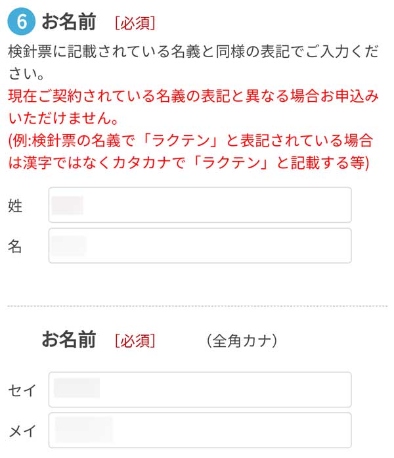This screenshot has height=458, width=394.
Task: Click the blue step 6 circle icon
Action: click(21, 21)
